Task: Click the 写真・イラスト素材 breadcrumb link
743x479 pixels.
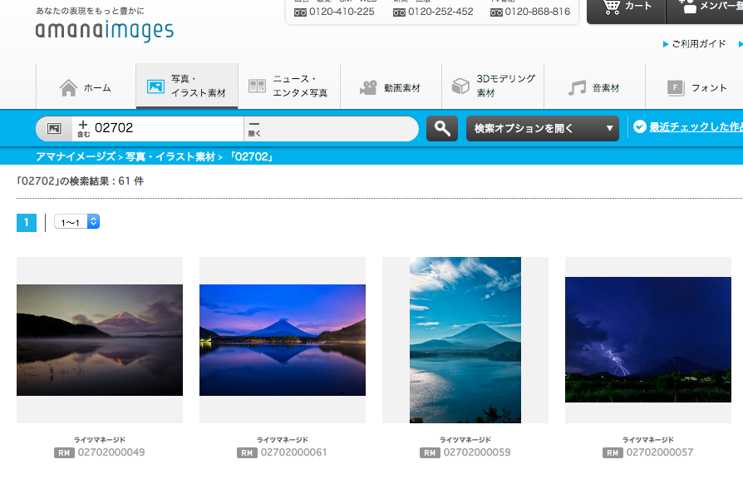Action: tap(170, 156)
